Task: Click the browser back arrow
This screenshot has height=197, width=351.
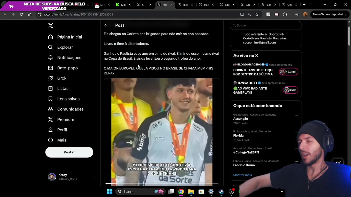Action: coord(5,14)
